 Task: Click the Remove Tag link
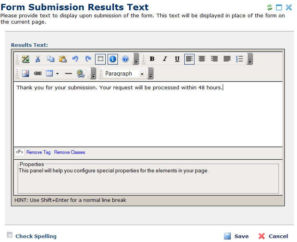(x=38, y=152)
